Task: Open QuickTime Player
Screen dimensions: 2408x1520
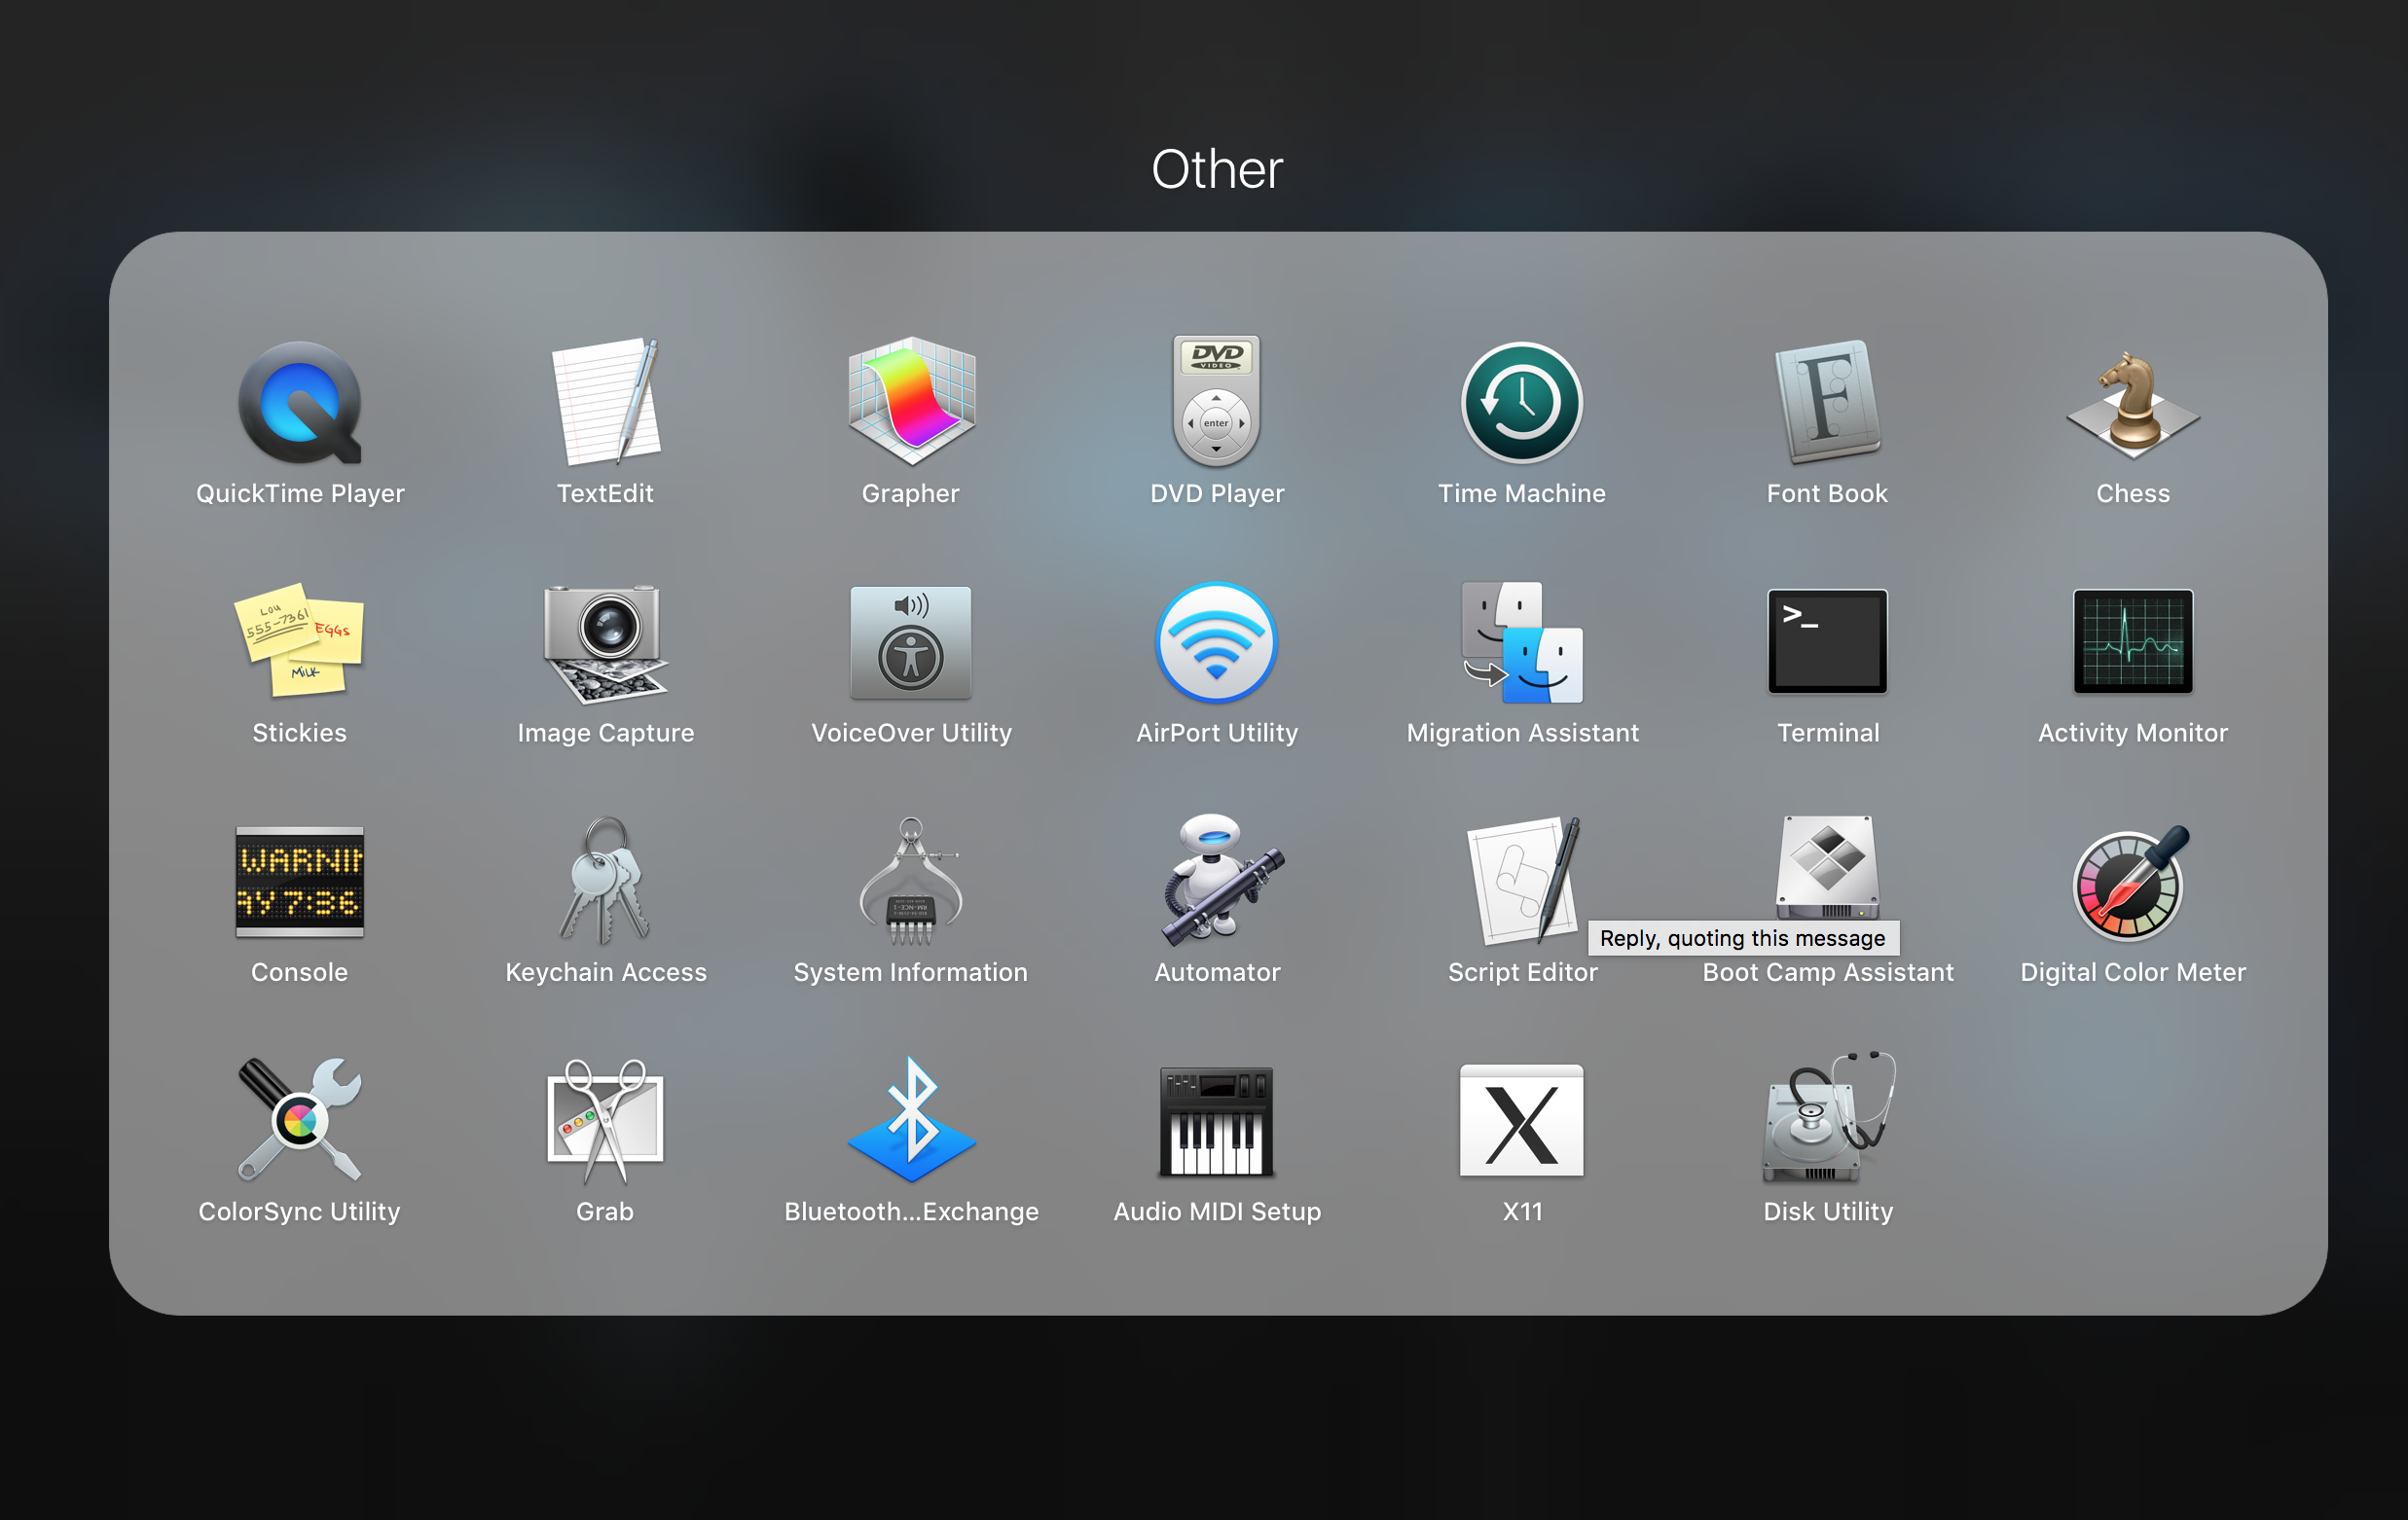Action: point(300,403)
